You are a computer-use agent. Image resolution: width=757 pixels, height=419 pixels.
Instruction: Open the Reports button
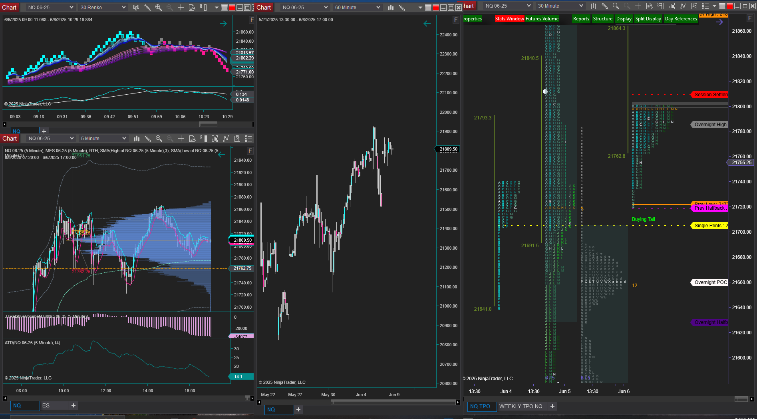581,19
